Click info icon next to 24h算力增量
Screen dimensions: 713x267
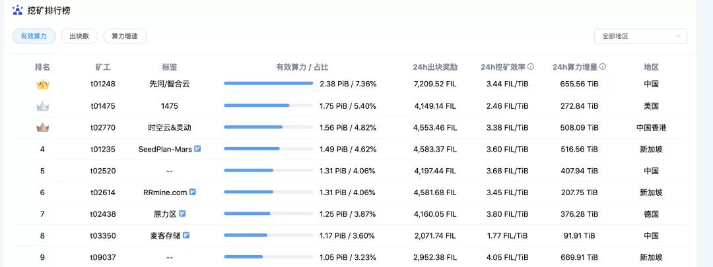click(x=603, y=67)
